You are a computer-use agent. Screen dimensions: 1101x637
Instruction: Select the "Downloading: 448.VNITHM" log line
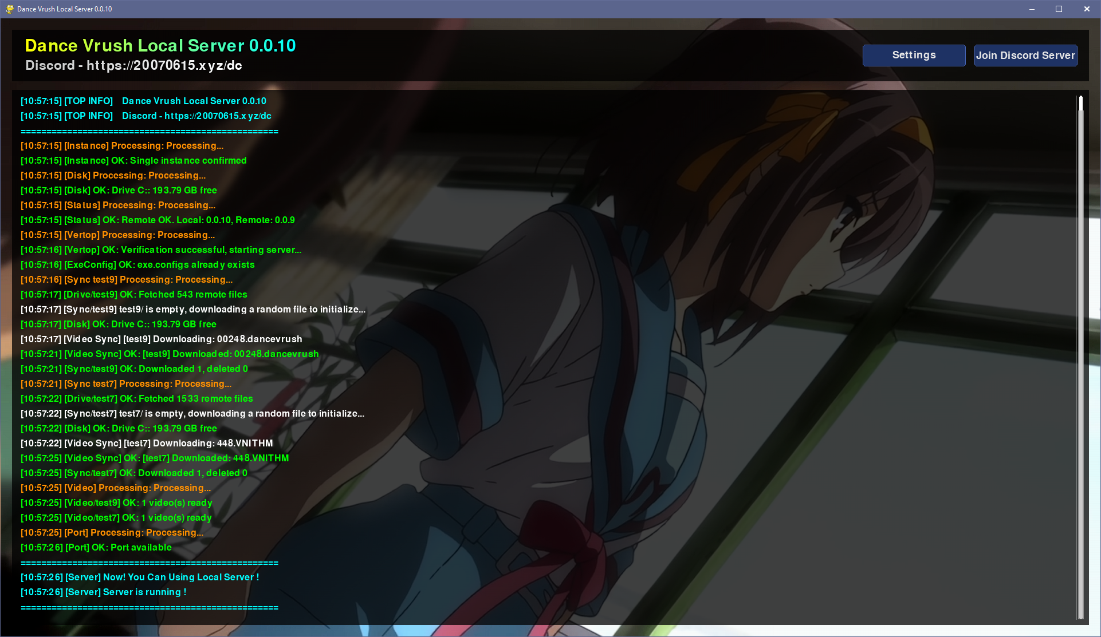[x=147, y=444]
